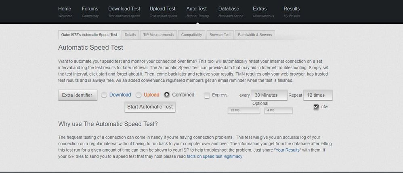Open the 12 times repeat dropdown
Viewport: 403px width, 173px height.
[317, 95]
